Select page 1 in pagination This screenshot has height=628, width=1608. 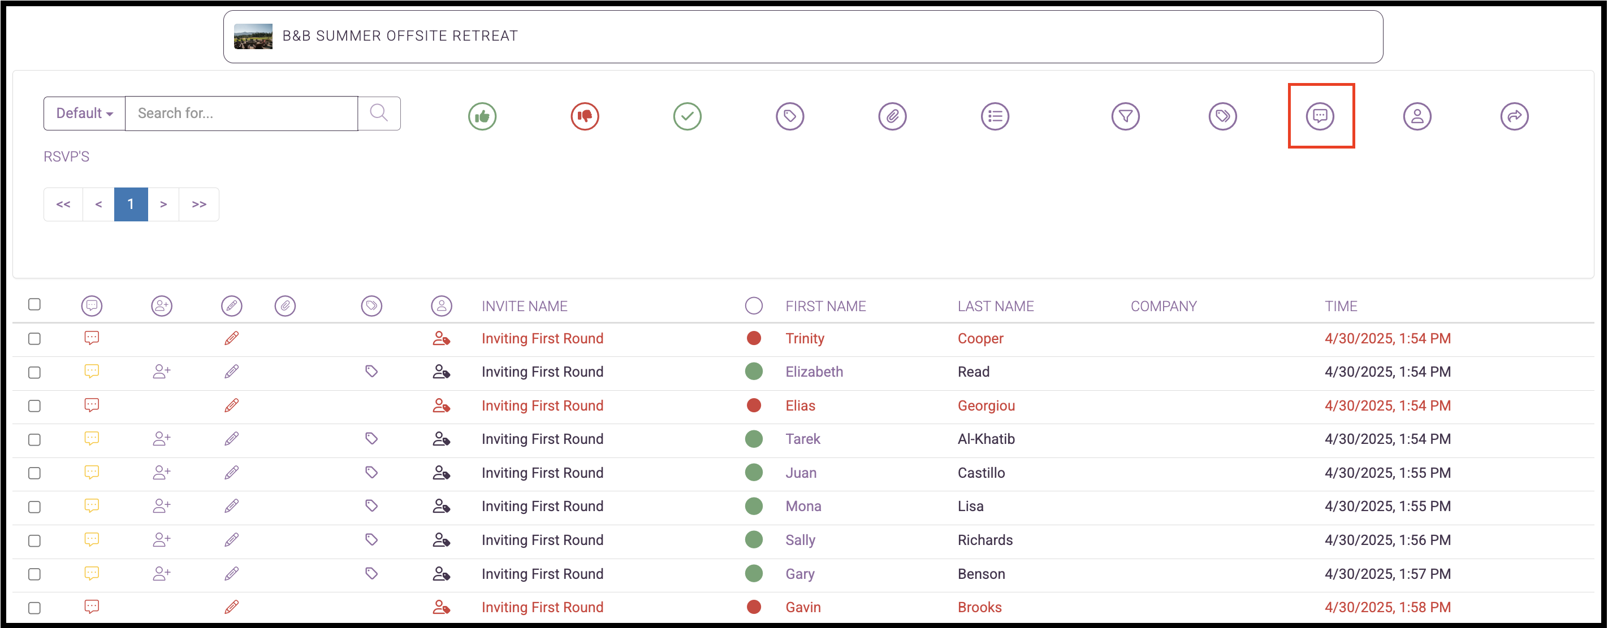131,204
